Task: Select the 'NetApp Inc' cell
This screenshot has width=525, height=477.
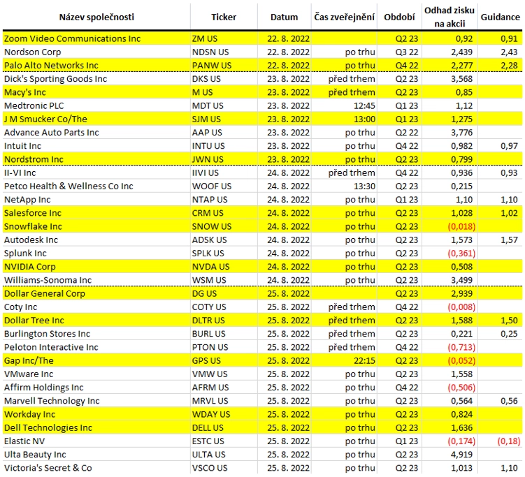Action: click(96, 199)
